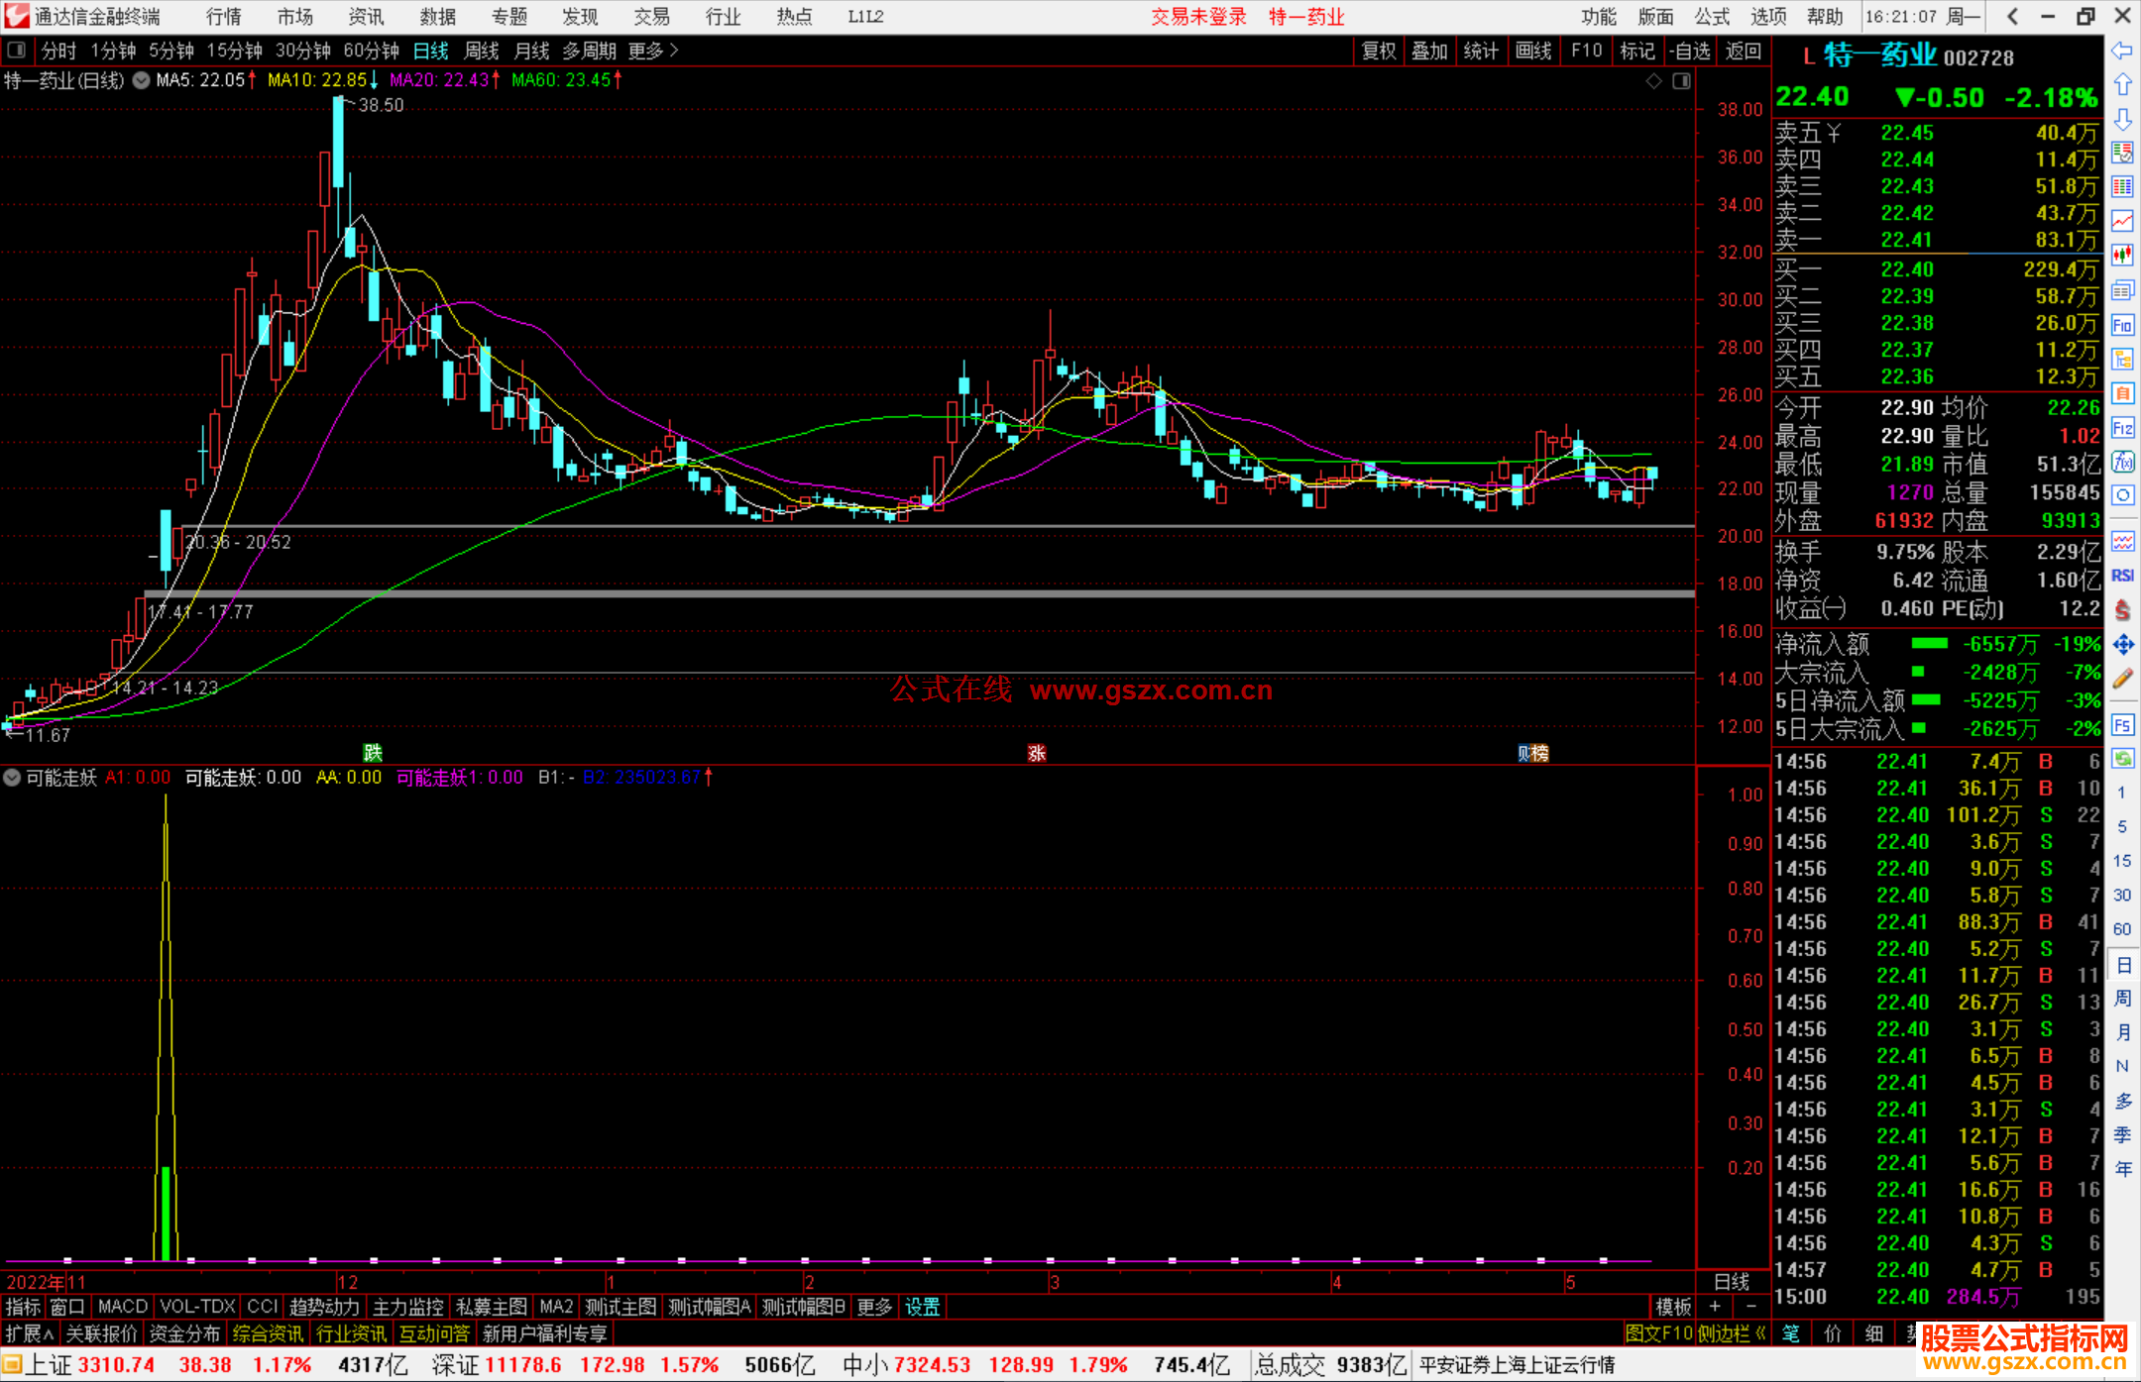Switch to the 周线 weekly period tab
The height and width of the screenshot is (1382, 2141).
point(482,51)
